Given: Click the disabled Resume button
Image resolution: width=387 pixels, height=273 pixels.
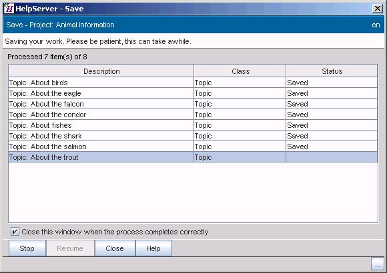Looking at the screenshot, I should [70, 248].
